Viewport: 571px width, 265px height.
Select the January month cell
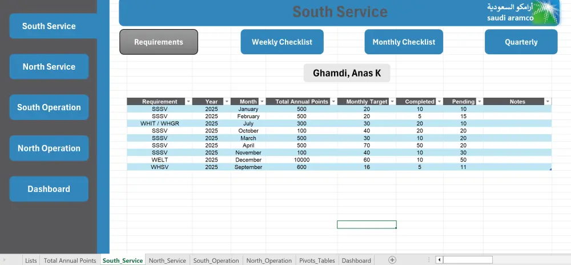[x=248, y=109]
